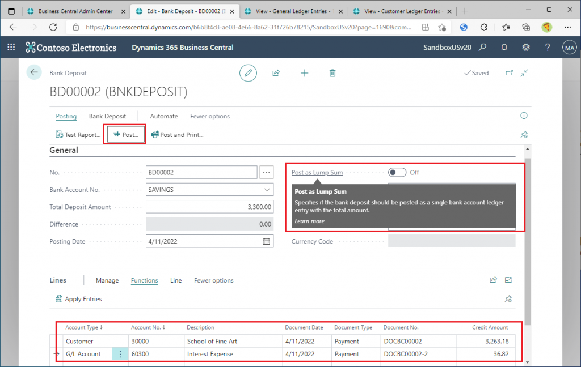Select the School of Fine Art description cell
581x367 pixels.
233,341
